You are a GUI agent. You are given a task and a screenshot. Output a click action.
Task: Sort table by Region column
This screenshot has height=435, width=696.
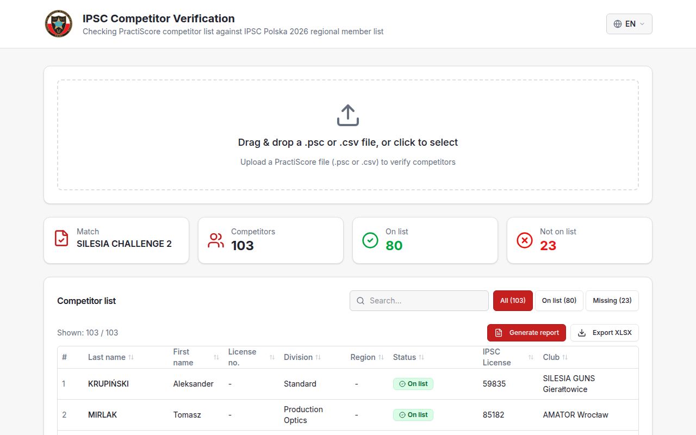[367, 357]
